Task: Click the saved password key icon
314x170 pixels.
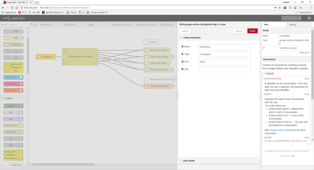Action: (x=276, y=8)
